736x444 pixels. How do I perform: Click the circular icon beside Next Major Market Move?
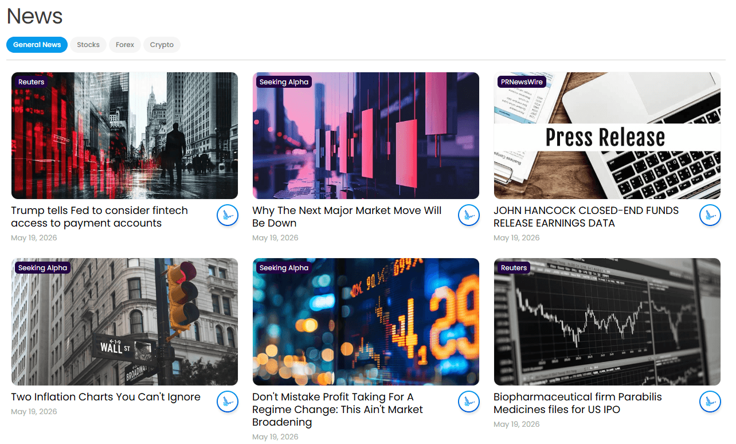click(469, 215)
